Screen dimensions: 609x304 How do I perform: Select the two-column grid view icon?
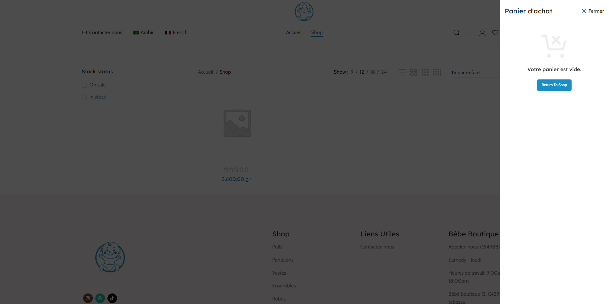[x=414, y=72]
